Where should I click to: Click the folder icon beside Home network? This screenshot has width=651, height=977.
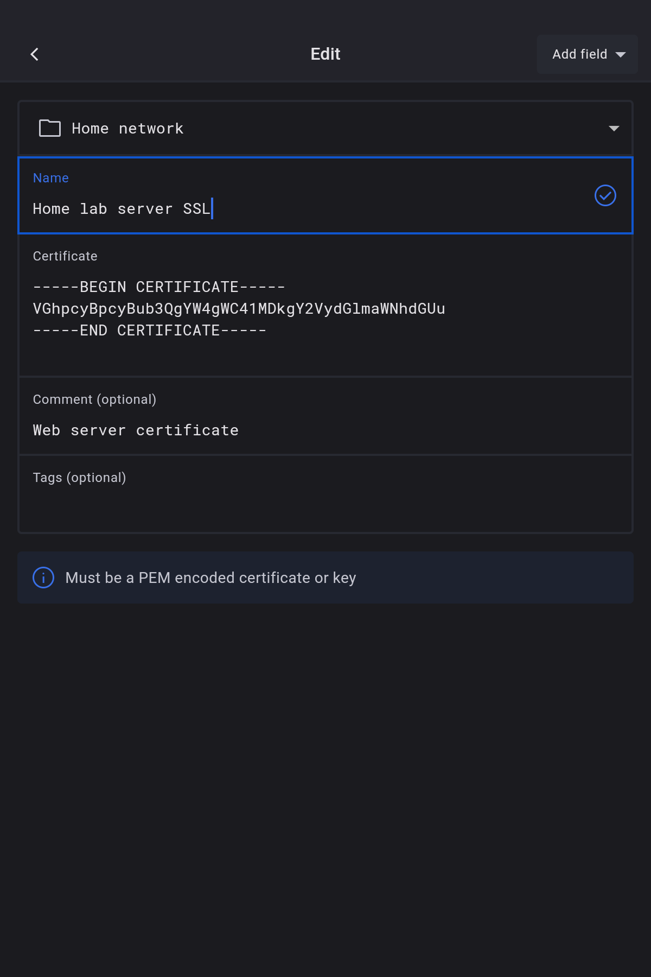pos(50,129)
